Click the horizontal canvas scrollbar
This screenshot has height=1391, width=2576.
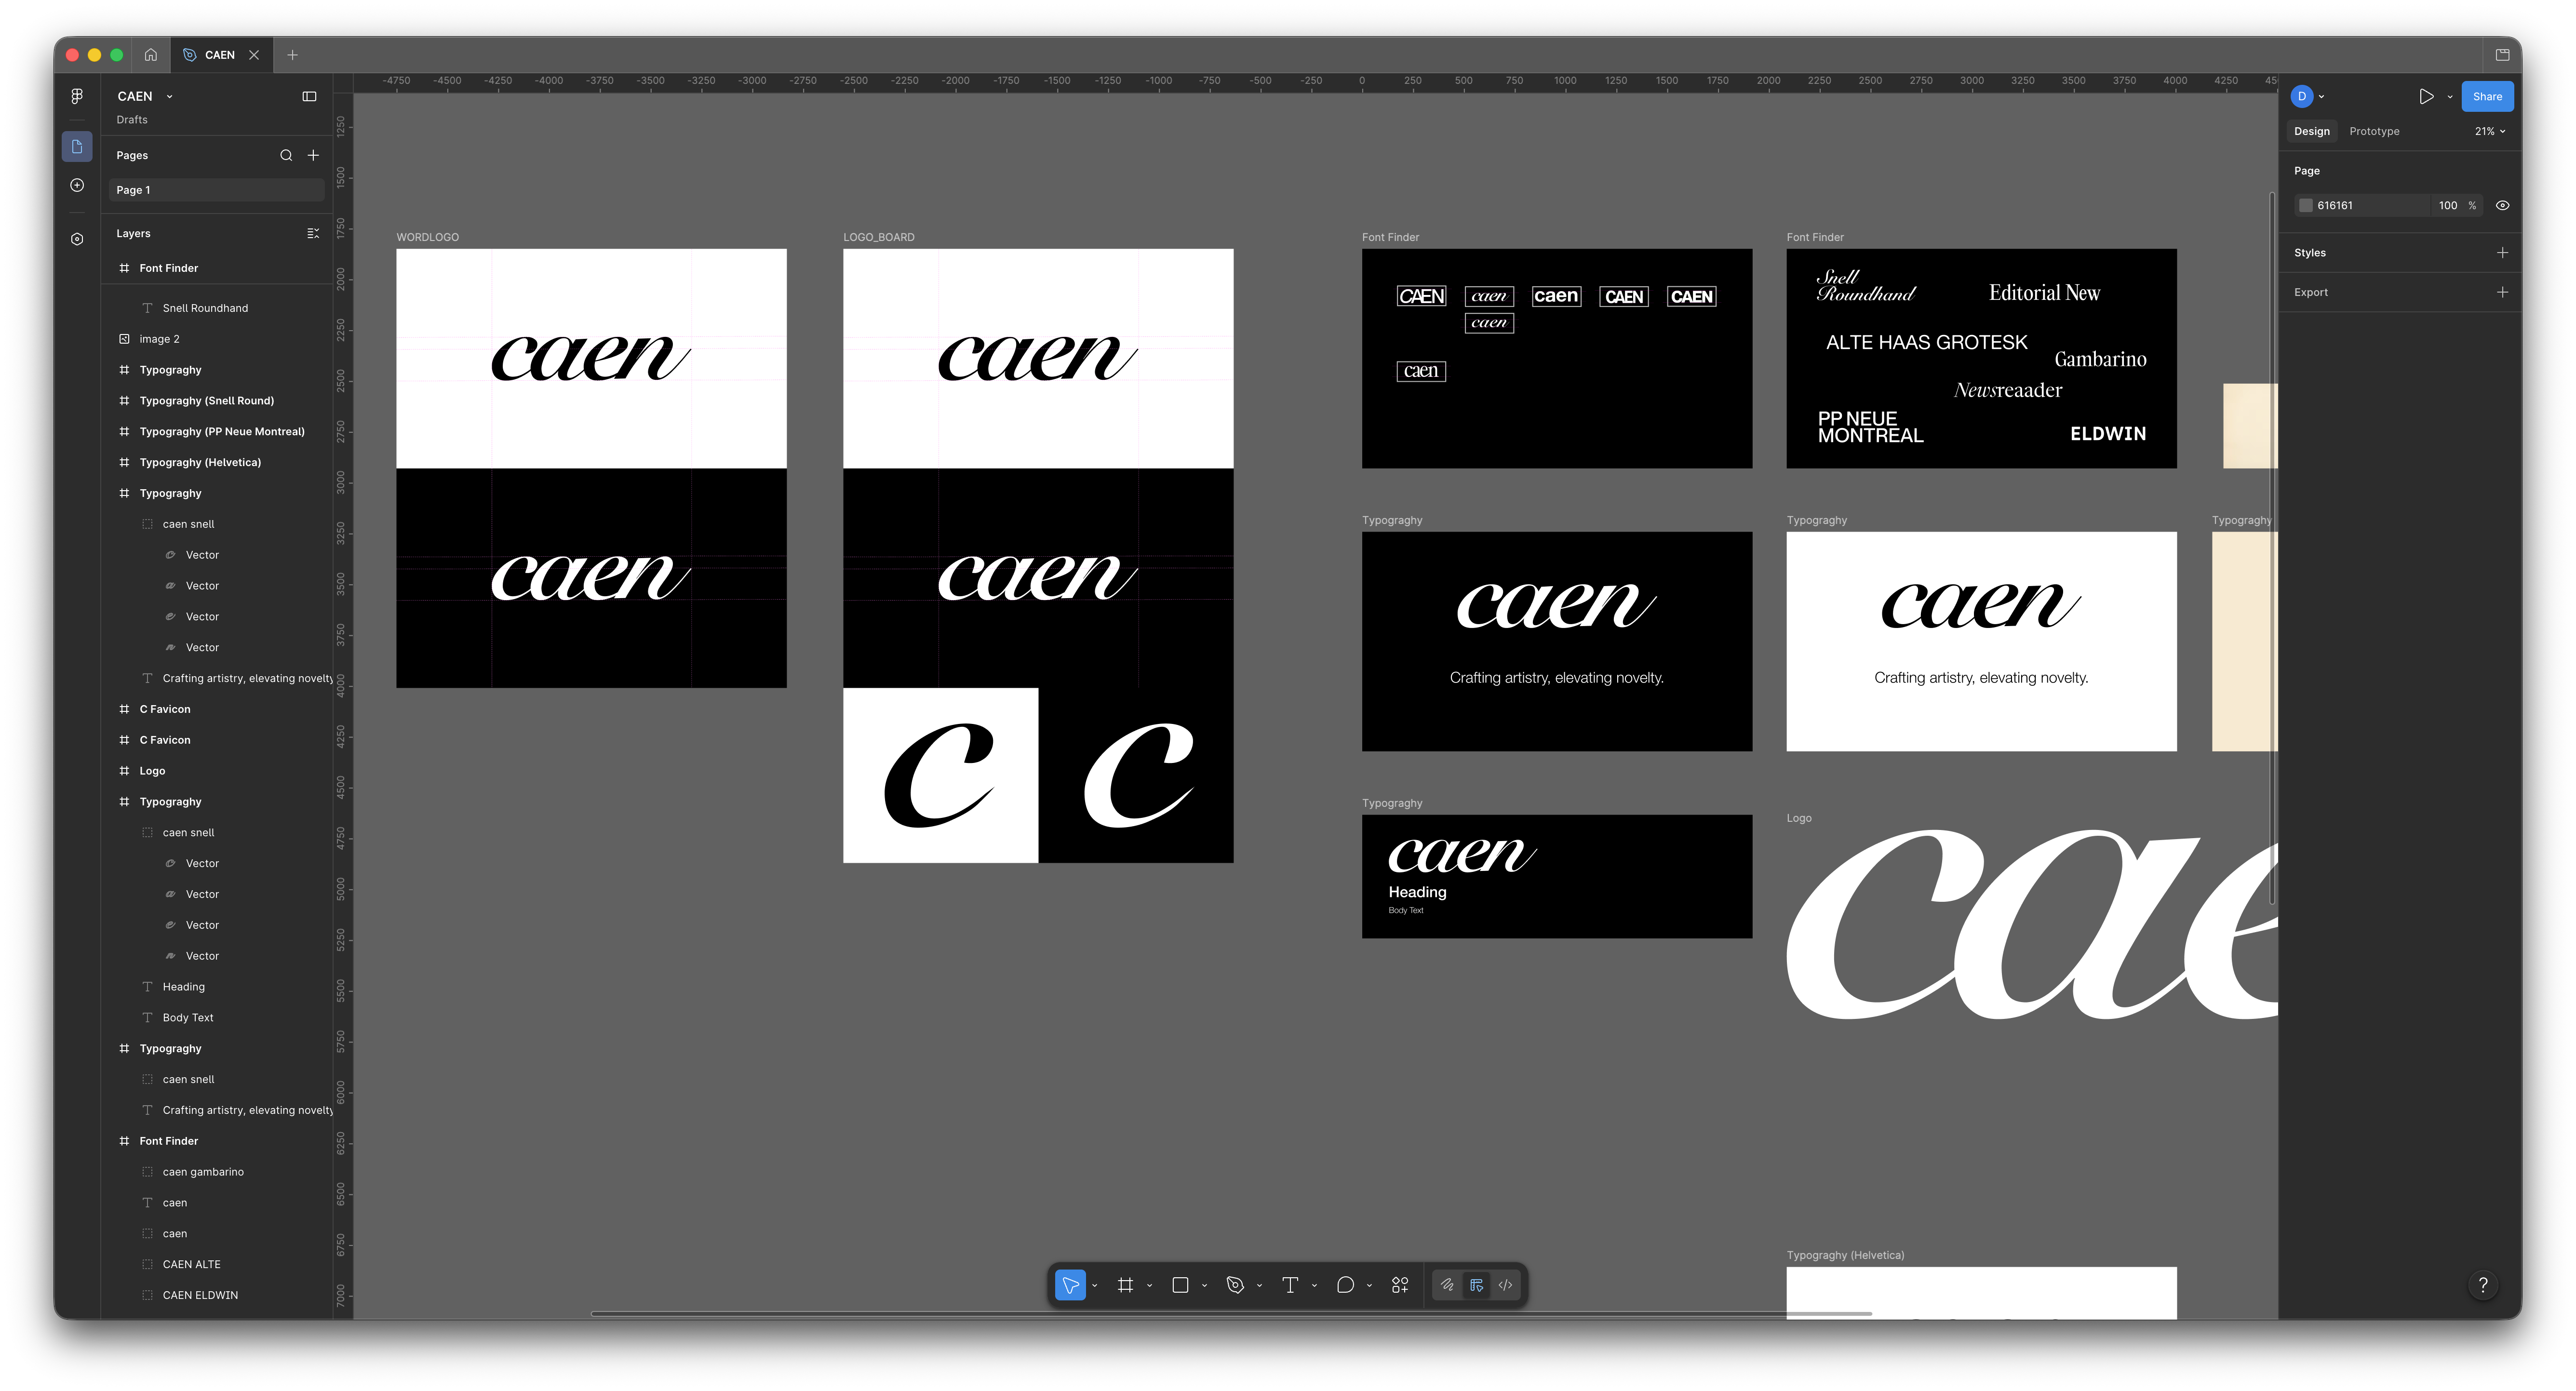click(x=1230, y=1313)
